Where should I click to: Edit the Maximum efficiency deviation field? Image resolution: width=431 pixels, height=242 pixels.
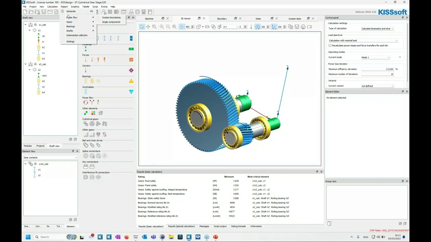pos(378,69)
